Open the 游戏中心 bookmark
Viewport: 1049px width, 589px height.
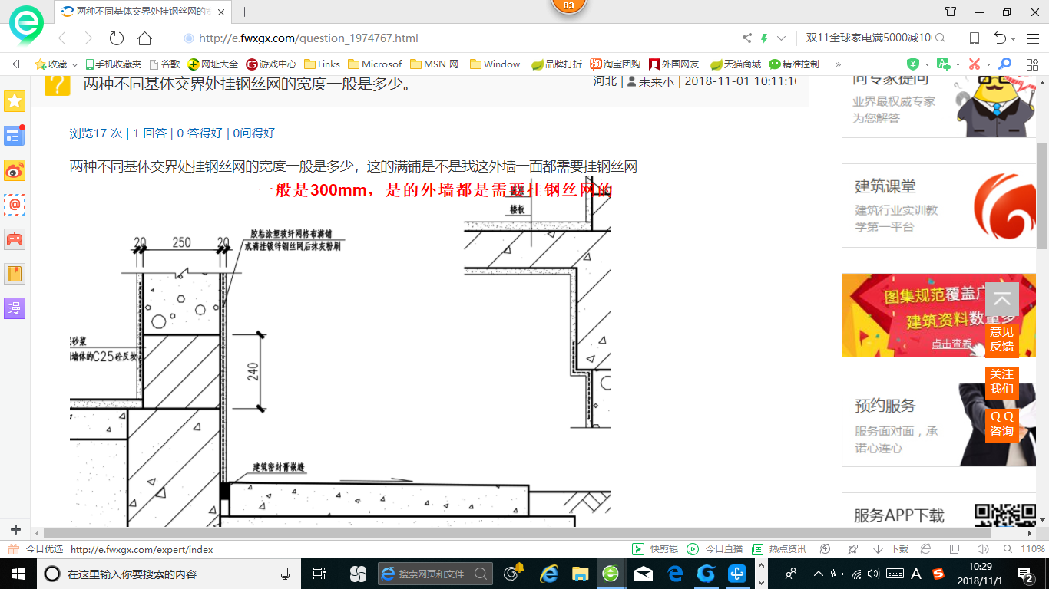point(271,64)
